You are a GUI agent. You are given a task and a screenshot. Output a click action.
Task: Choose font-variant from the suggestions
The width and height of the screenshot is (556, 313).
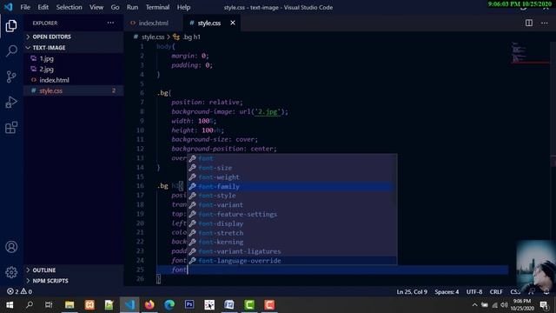coord(292,205)
